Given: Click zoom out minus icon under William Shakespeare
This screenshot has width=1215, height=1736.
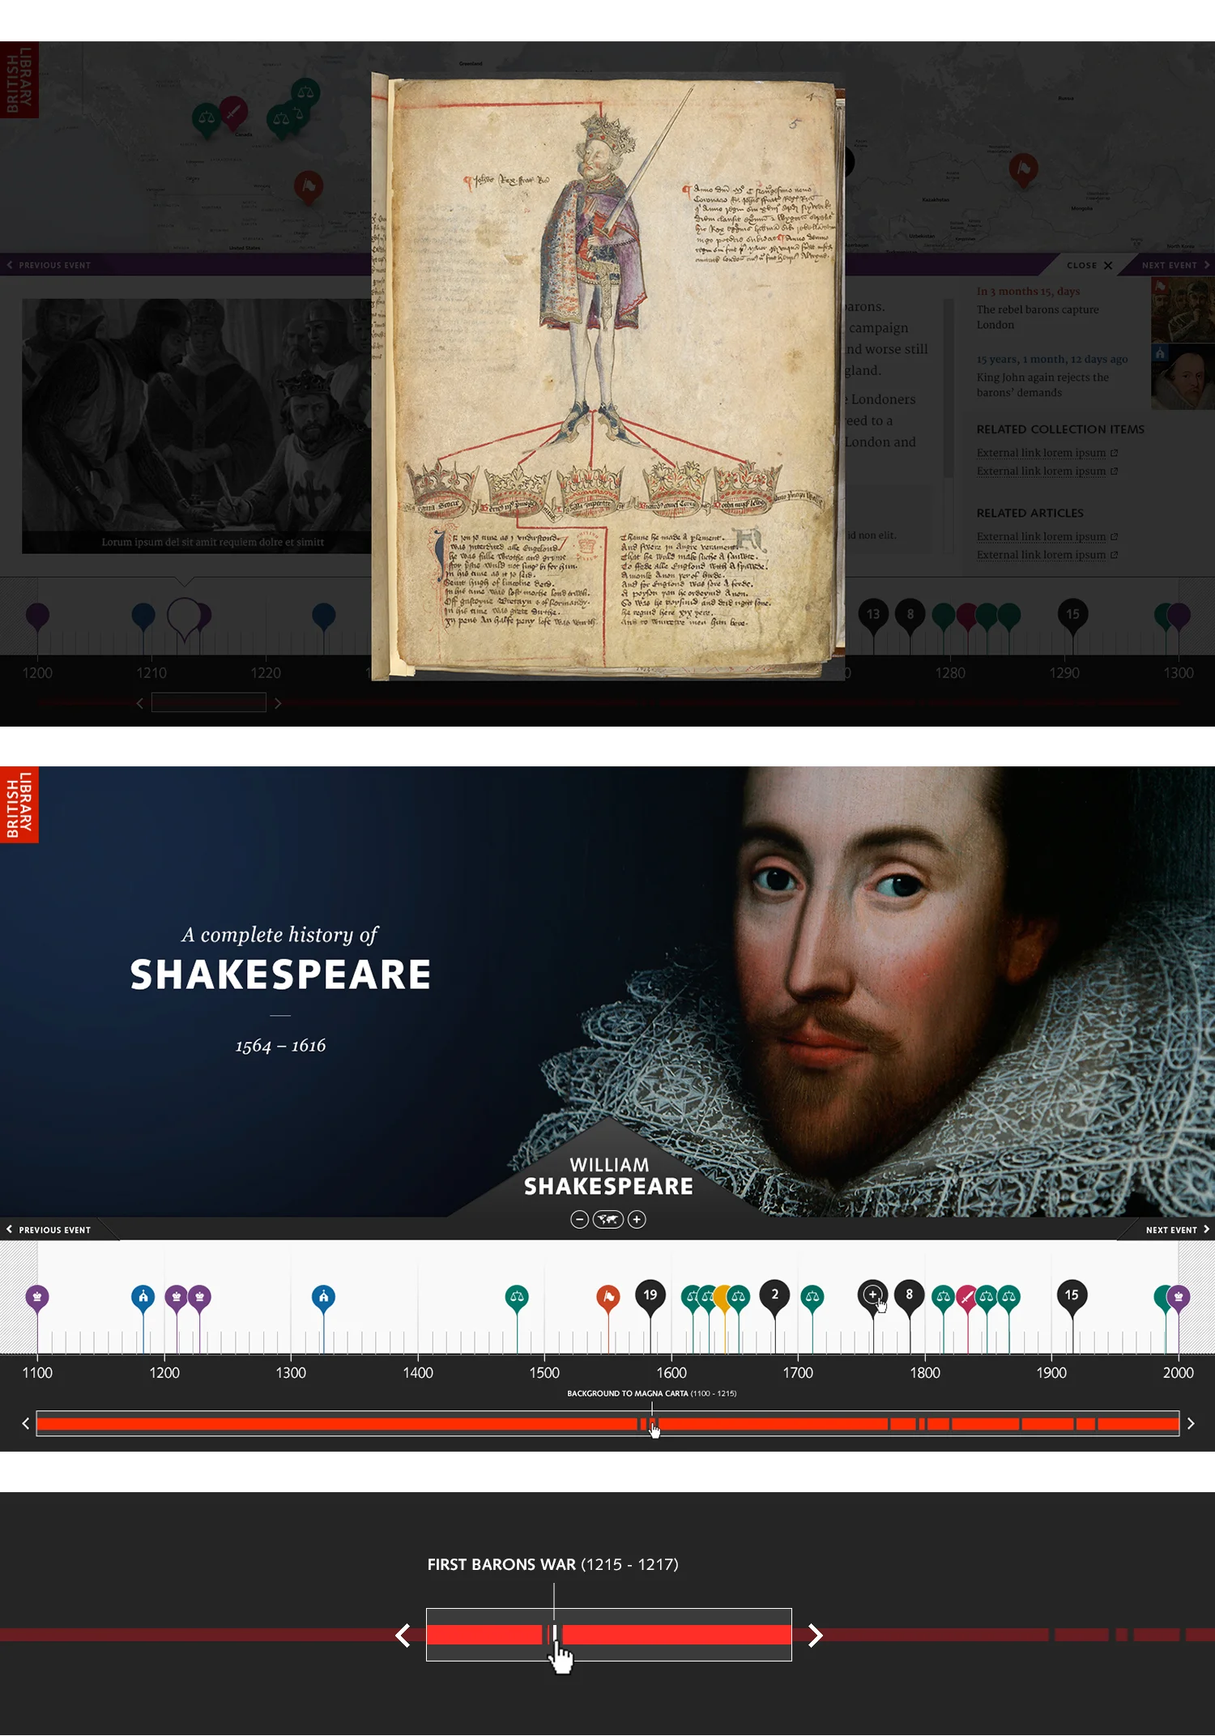Looking at the screenshot, I should pos(579,1219).
